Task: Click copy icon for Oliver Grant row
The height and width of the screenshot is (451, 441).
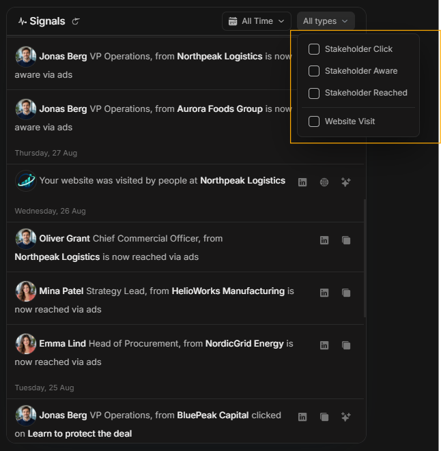Action: click(x=346, y=240)
